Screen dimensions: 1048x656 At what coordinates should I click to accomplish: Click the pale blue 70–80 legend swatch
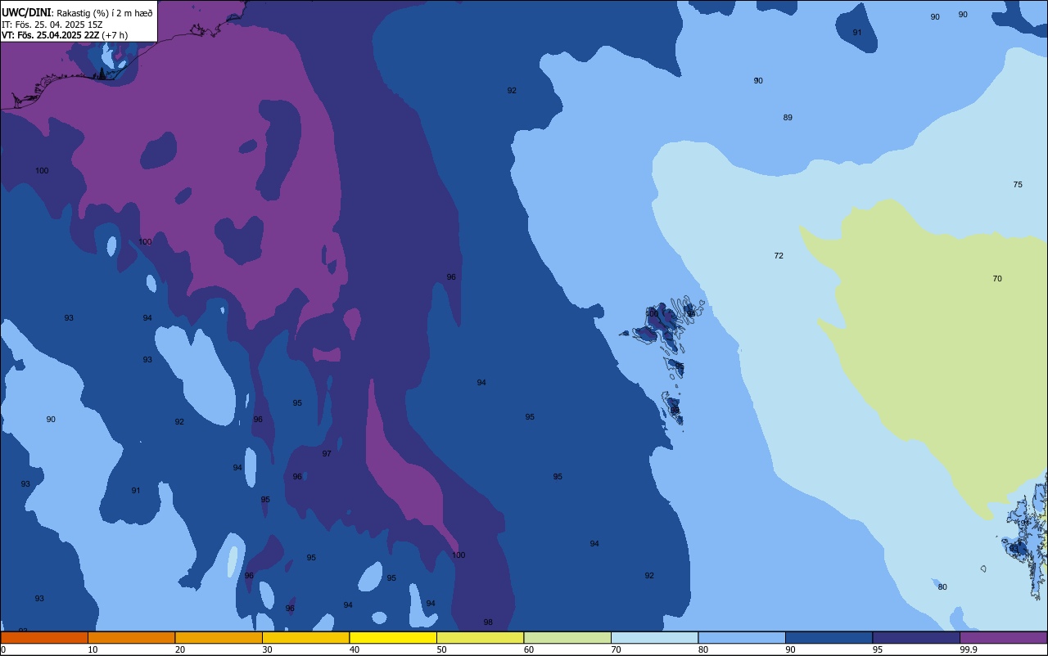click(654, 637)
